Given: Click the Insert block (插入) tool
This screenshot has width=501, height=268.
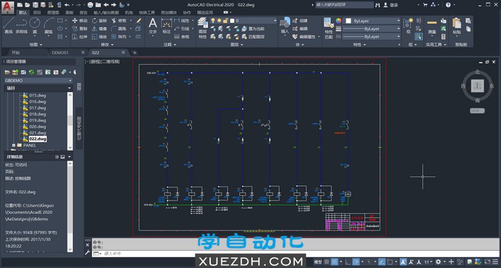Looking at the screenshot, I should 285,26.
